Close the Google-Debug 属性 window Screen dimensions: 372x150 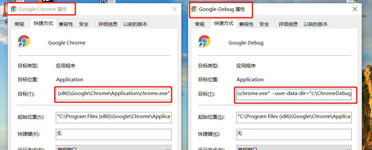(355, 9)
